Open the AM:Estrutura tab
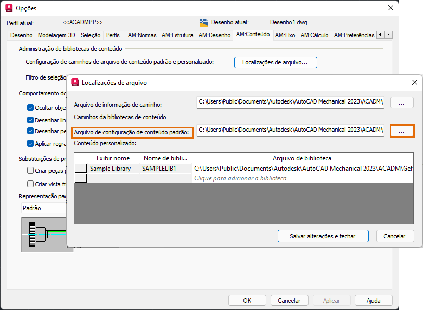The height and width of the screenshot is (310, 423). [x=177, y=35]
